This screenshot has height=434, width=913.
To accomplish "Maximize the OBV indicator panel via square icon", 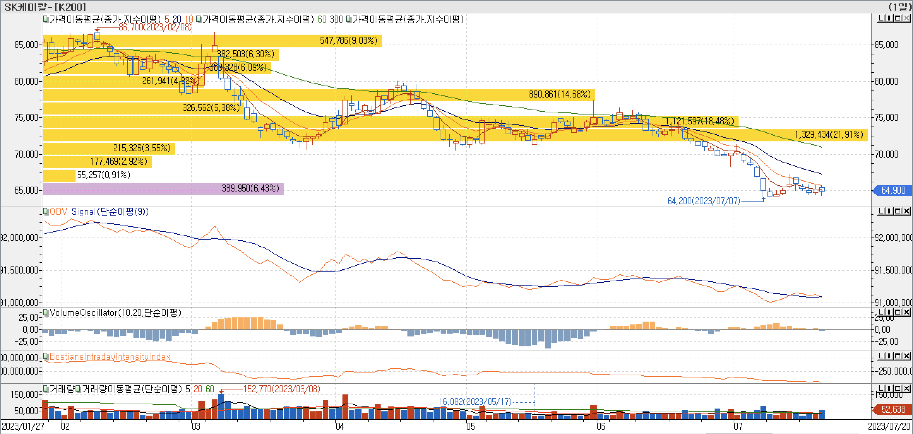I will [x=898, y=211].
